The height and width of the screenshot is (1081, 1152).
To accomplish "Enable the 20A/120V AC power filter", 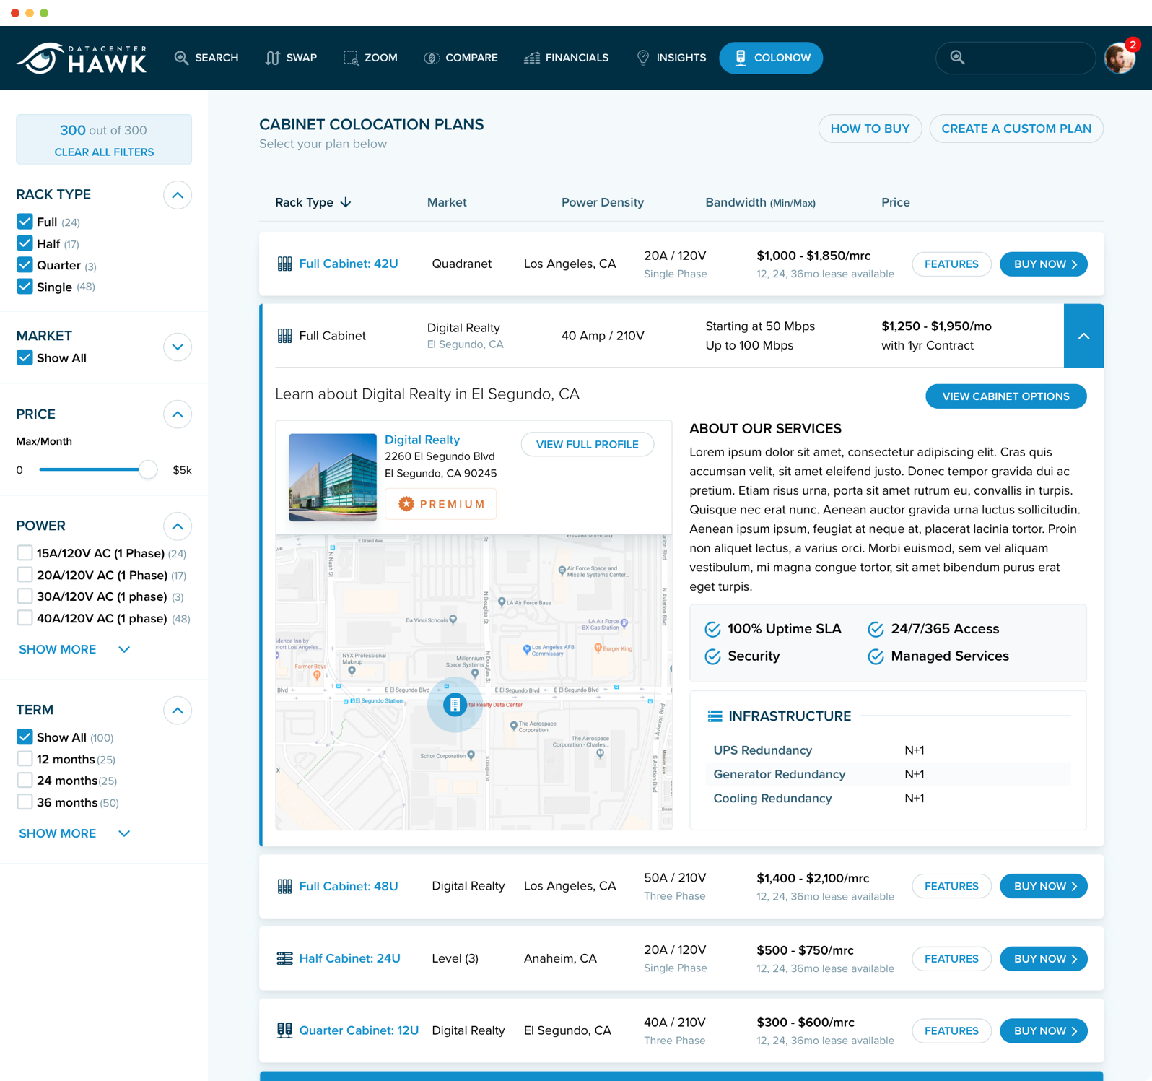I will tap(25, 575).
